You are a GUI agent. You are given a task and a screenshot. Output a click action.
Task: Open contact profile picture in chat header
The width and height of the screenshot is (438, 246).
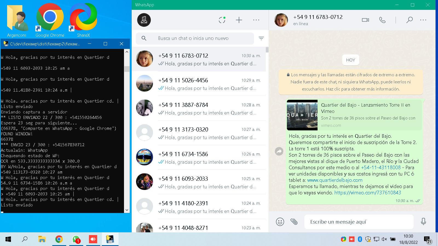pyautogui.click(x=281, y=20)
